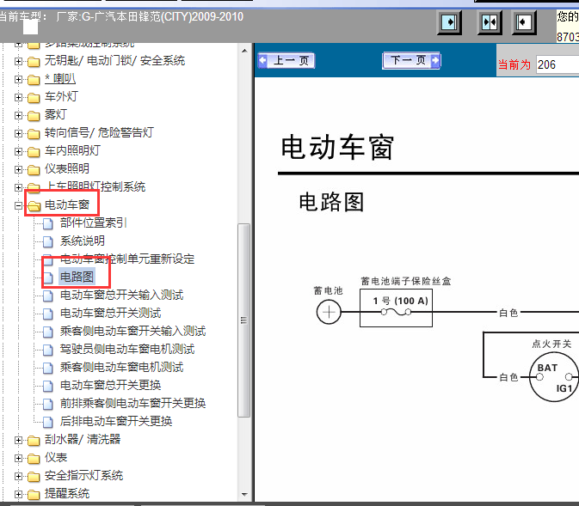Image resolution: width=579 pixels, height=506 pixels.
Task: Open 乘客侧电动车窗电机测试 document
Action: click(121, 368)
